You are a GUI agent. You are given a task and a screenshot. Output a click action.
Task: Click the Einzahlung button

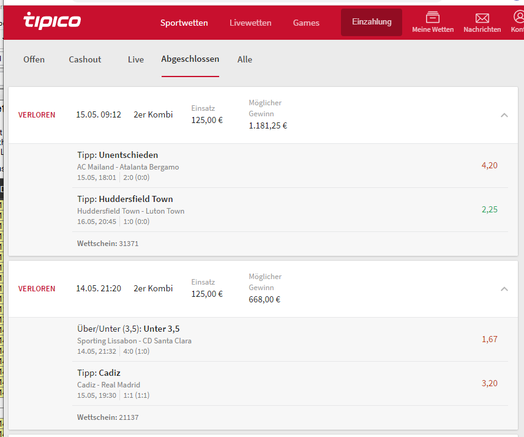click(x=372, y=22)
